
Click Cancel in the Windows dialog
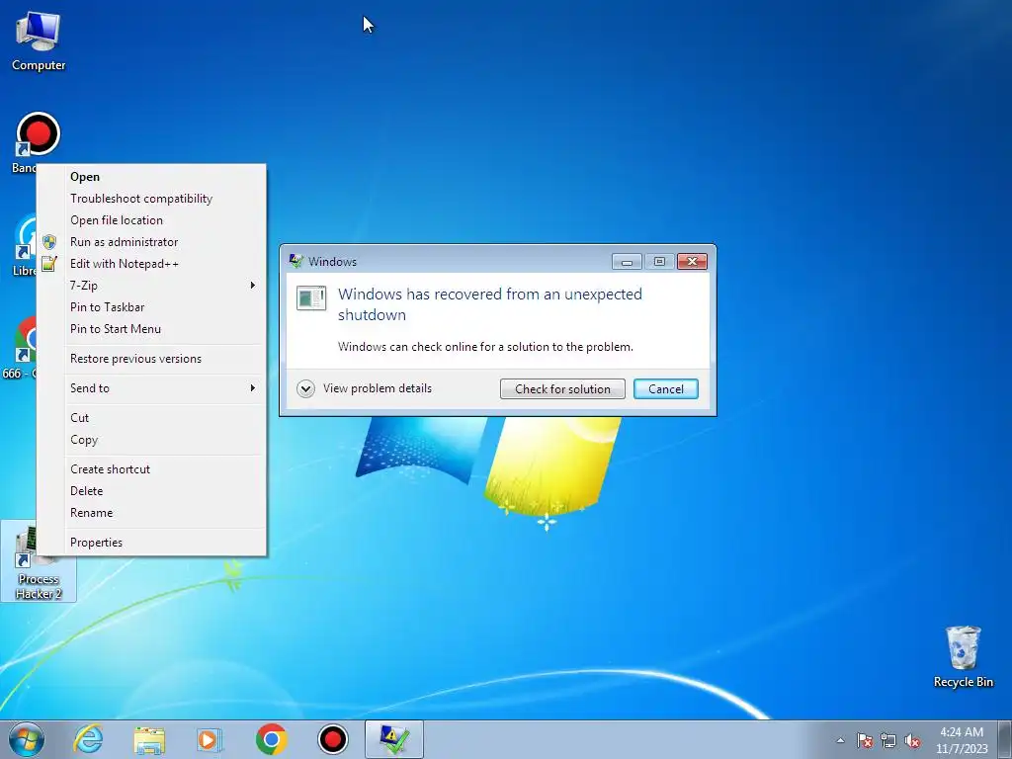(665, 389)
